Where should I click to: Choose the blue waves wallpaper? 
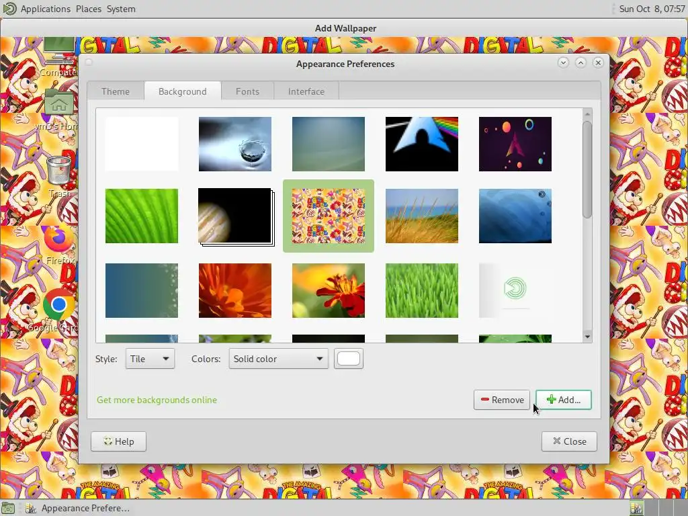coord(515,216)
